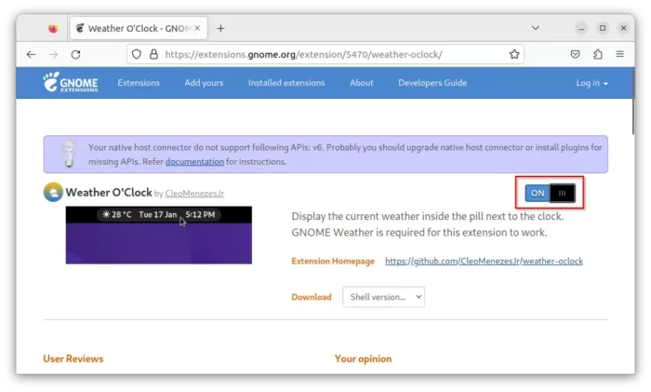Toggle the extension ON/OFF switch
651x392 pixels.
(x=550, y=193)
